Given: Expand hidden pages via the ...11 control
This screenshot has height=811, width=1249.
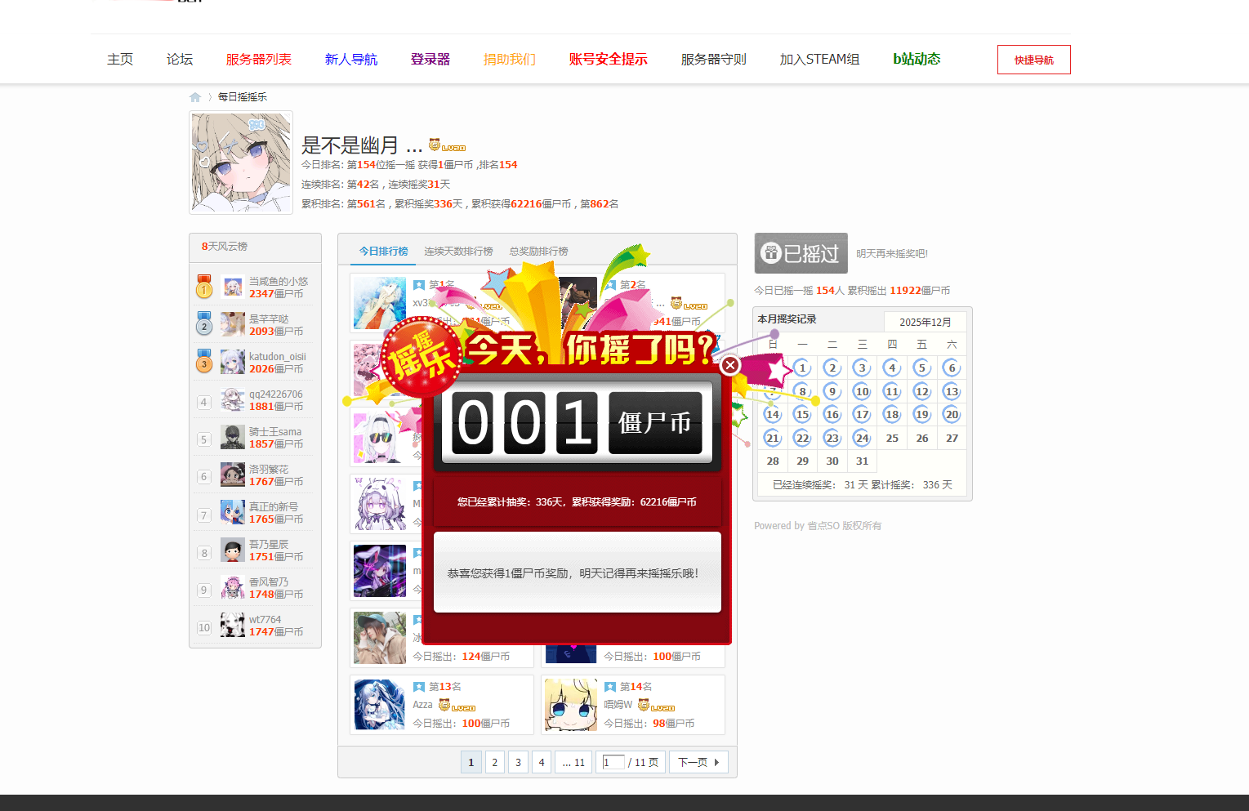Looking at the screenshot, I should [573, 762].
